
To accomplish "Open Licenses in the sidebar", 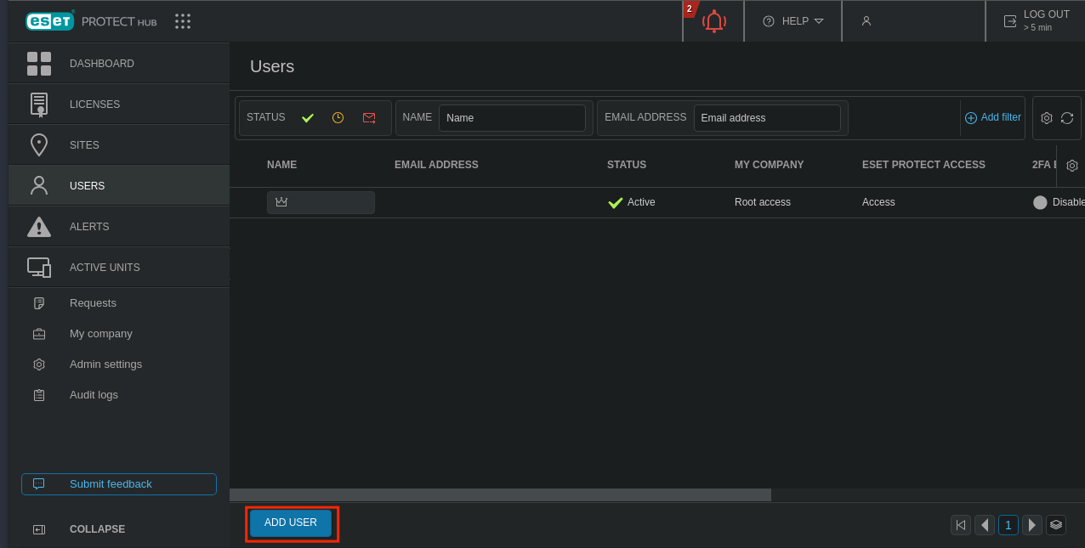I will tap(94, 105).
